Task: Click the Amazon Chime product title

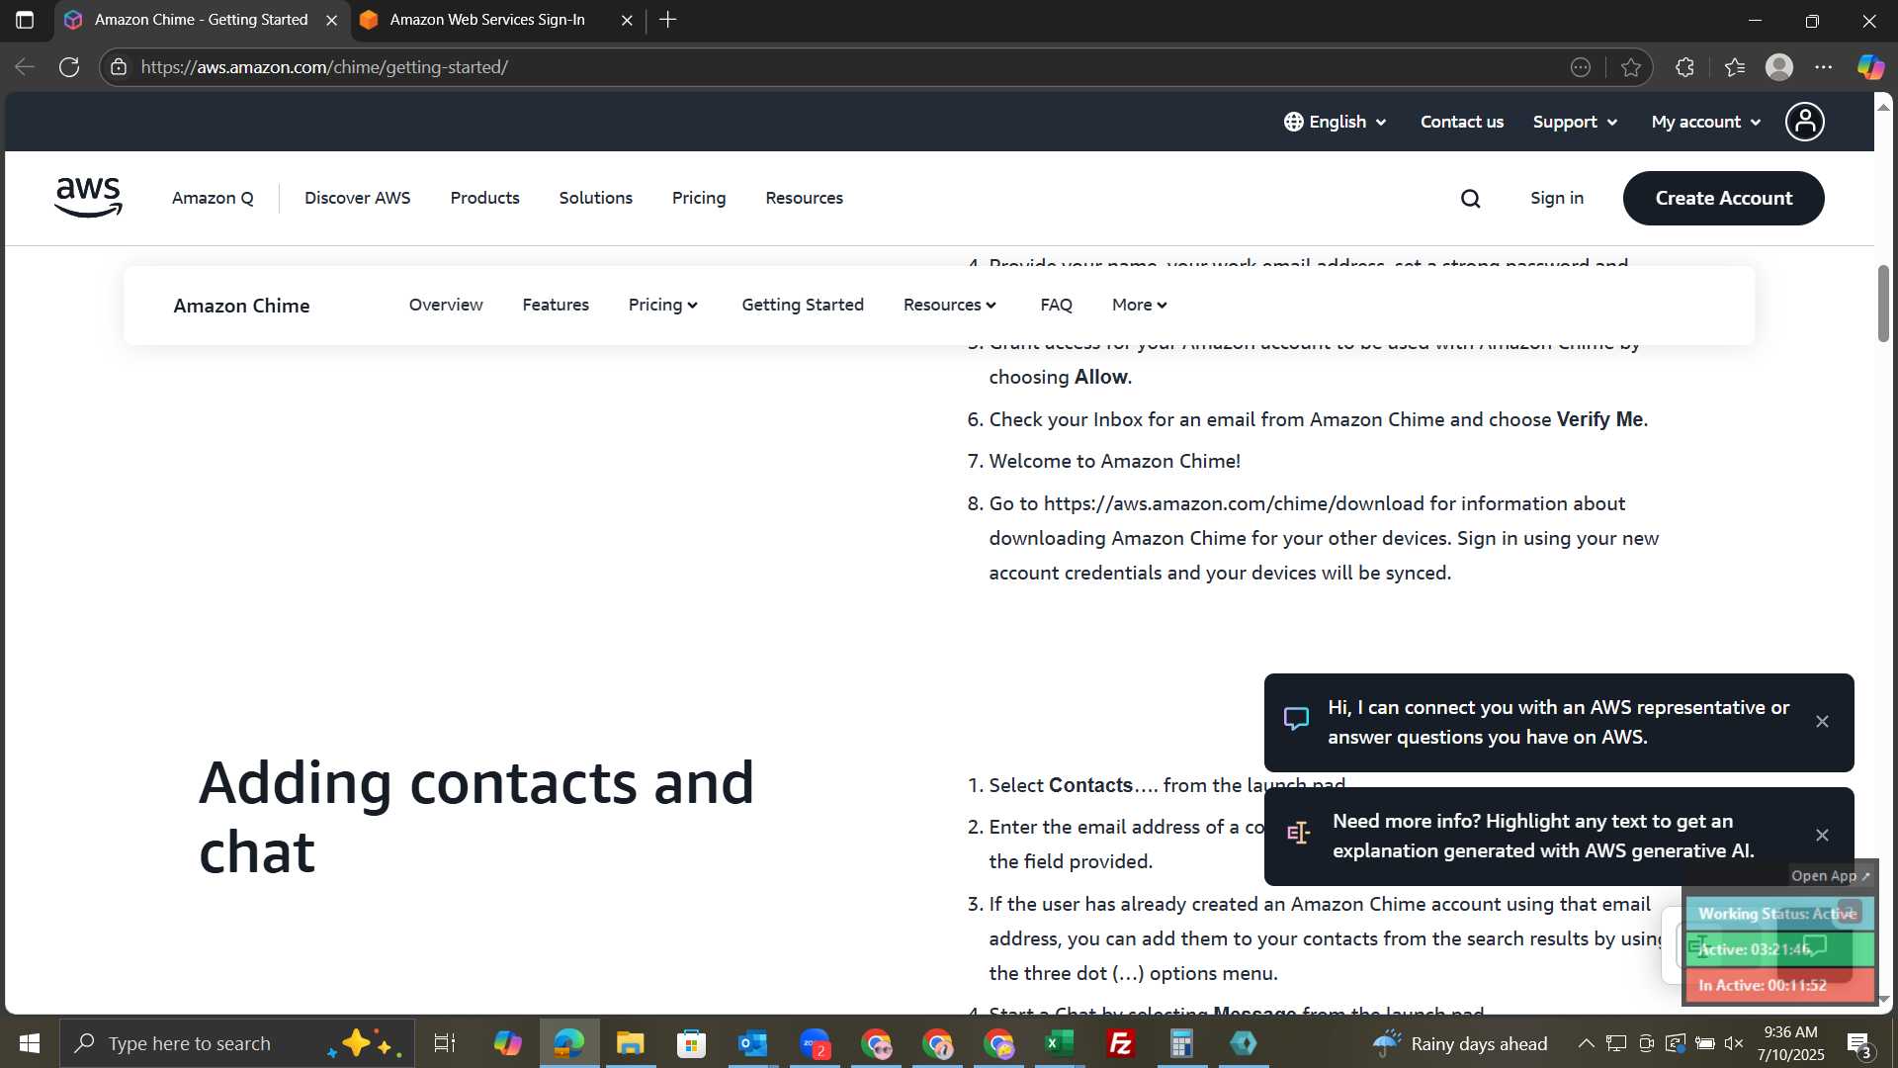Action: pyautogui.click(x=241, y=306)
